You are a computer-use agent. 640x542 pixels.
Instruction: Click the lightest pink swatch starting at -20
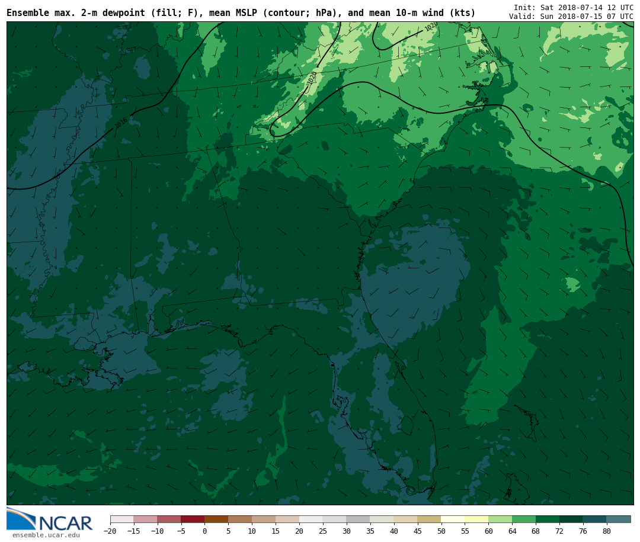(x=121, y=519)
